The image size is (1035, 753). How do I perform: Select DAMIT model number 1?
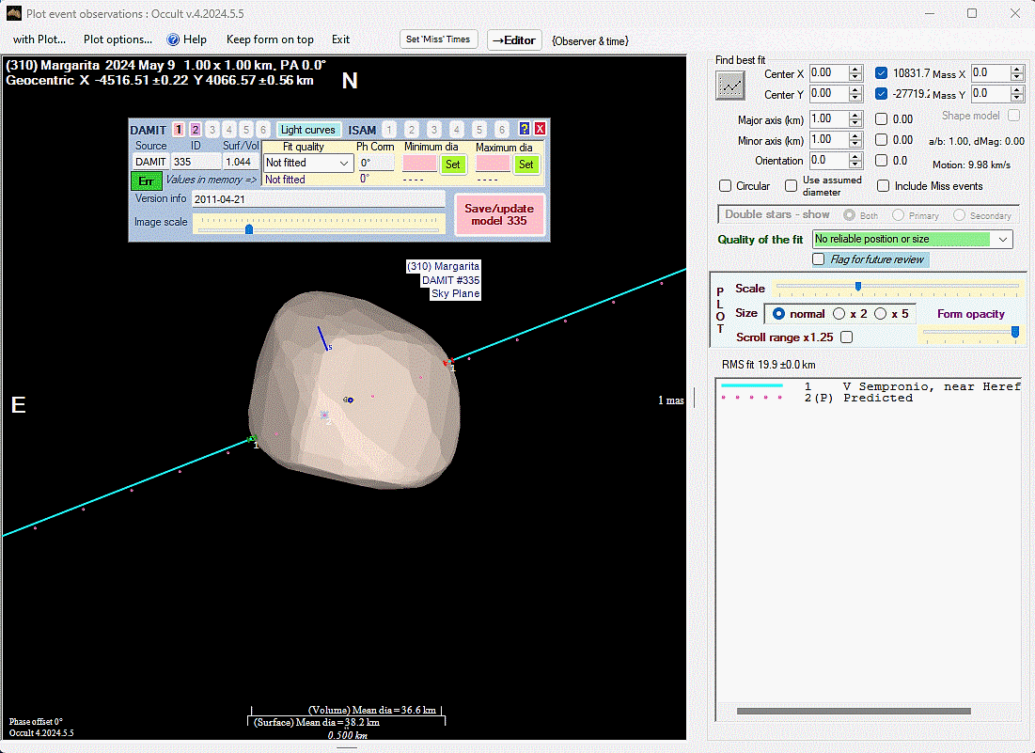179,130
